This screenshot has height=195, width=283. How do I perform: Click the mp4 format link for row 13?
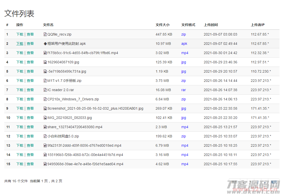point(185,145)
